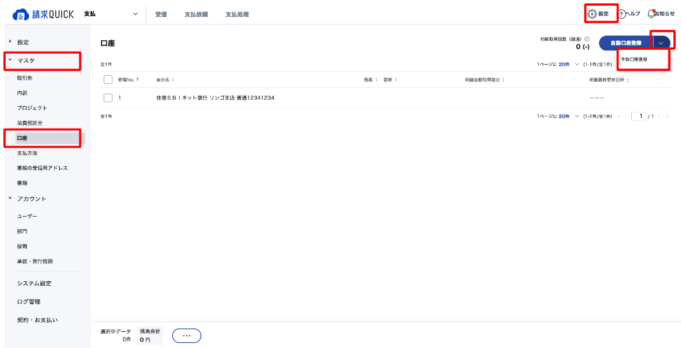Sort by 残高 column
Screen dimensions: 681x348
pos(376,80)
